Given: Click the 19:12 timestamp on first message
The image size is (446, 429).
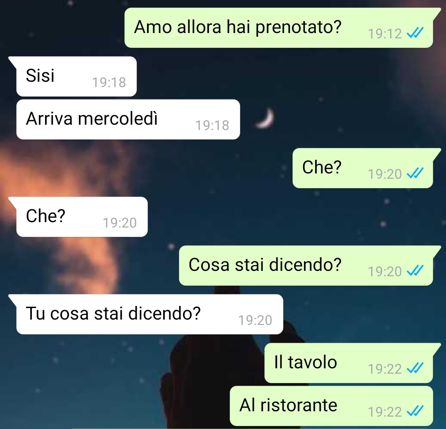Looking at the screenshot, I should pyautogui.click(x=384, y=34).
